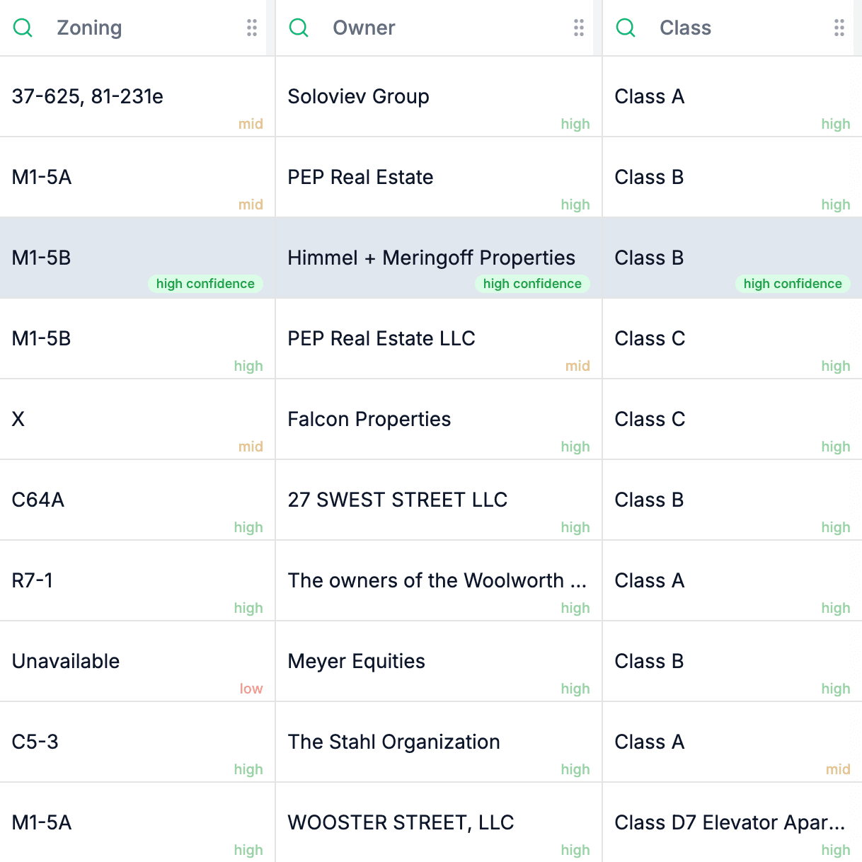862x862 pixels.
Task: Select the Soloviev Group owner entry
Action: (358, 96)
